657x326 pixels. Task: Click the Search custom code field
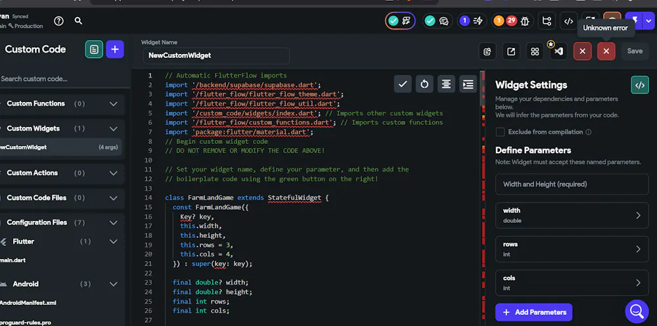(x=63, y=79)
